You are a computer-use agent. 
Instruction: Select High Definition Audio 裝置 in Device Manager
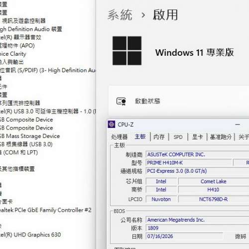click(x=31, y=29)
